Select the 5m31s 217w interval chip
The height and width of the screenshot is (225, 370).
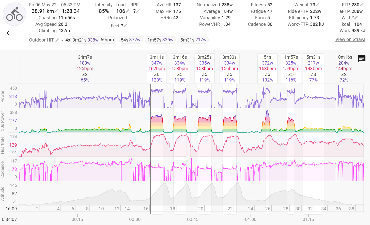point(193,40)
